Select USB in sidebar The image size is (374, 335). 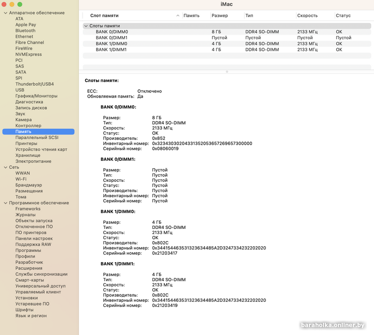(x=20, y=90)
